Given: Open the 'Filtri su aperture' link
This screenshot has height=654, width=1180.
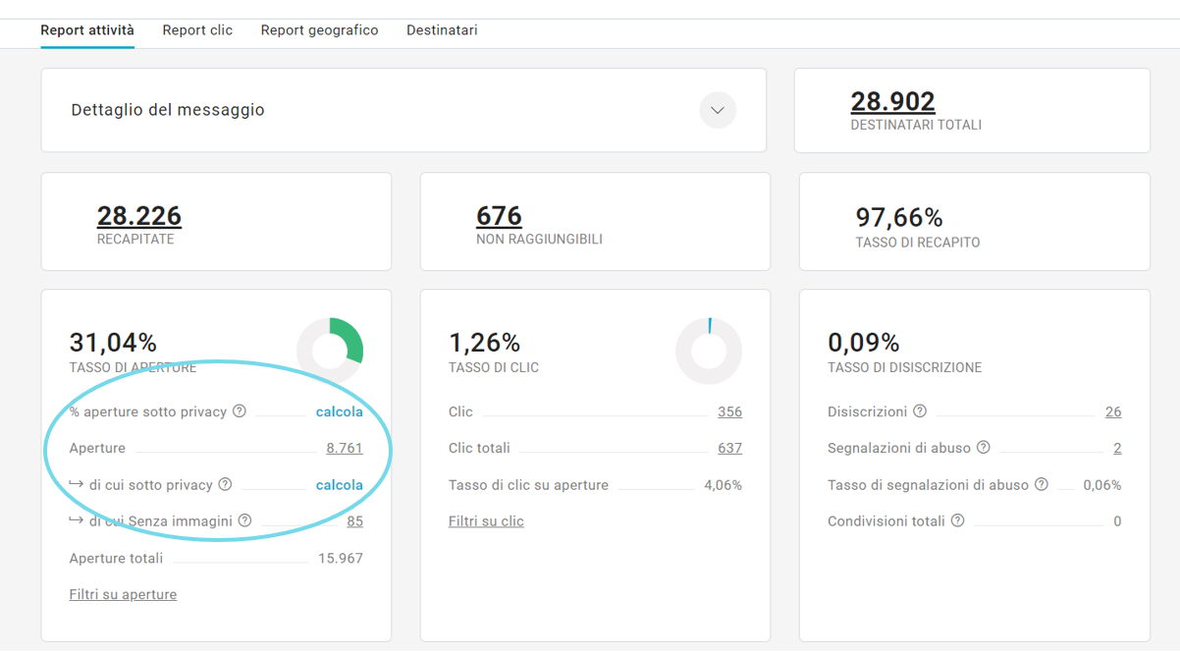Looking at the screenshot, I should 123,594.
